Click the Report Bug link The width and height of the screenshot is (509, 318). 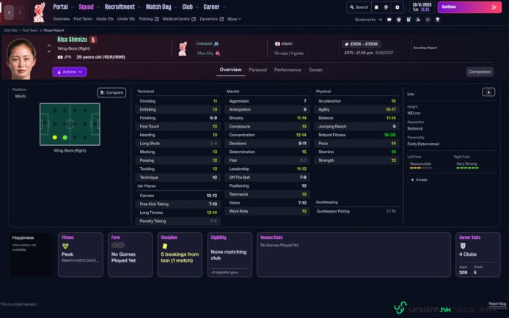click(x=497, y=304)
